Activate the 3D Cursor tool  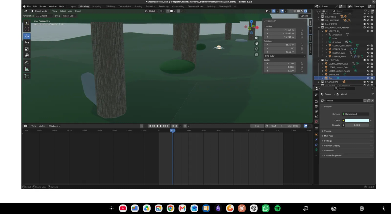(27, 29)
